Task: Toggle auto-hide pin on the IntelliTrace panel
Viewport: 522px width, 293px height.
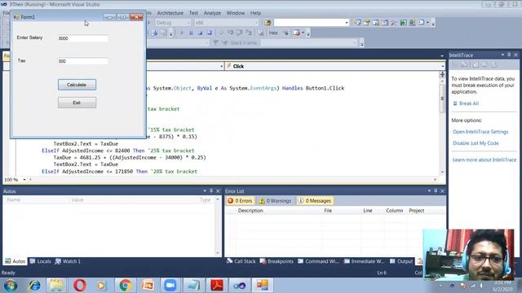Action: point(509,55)
